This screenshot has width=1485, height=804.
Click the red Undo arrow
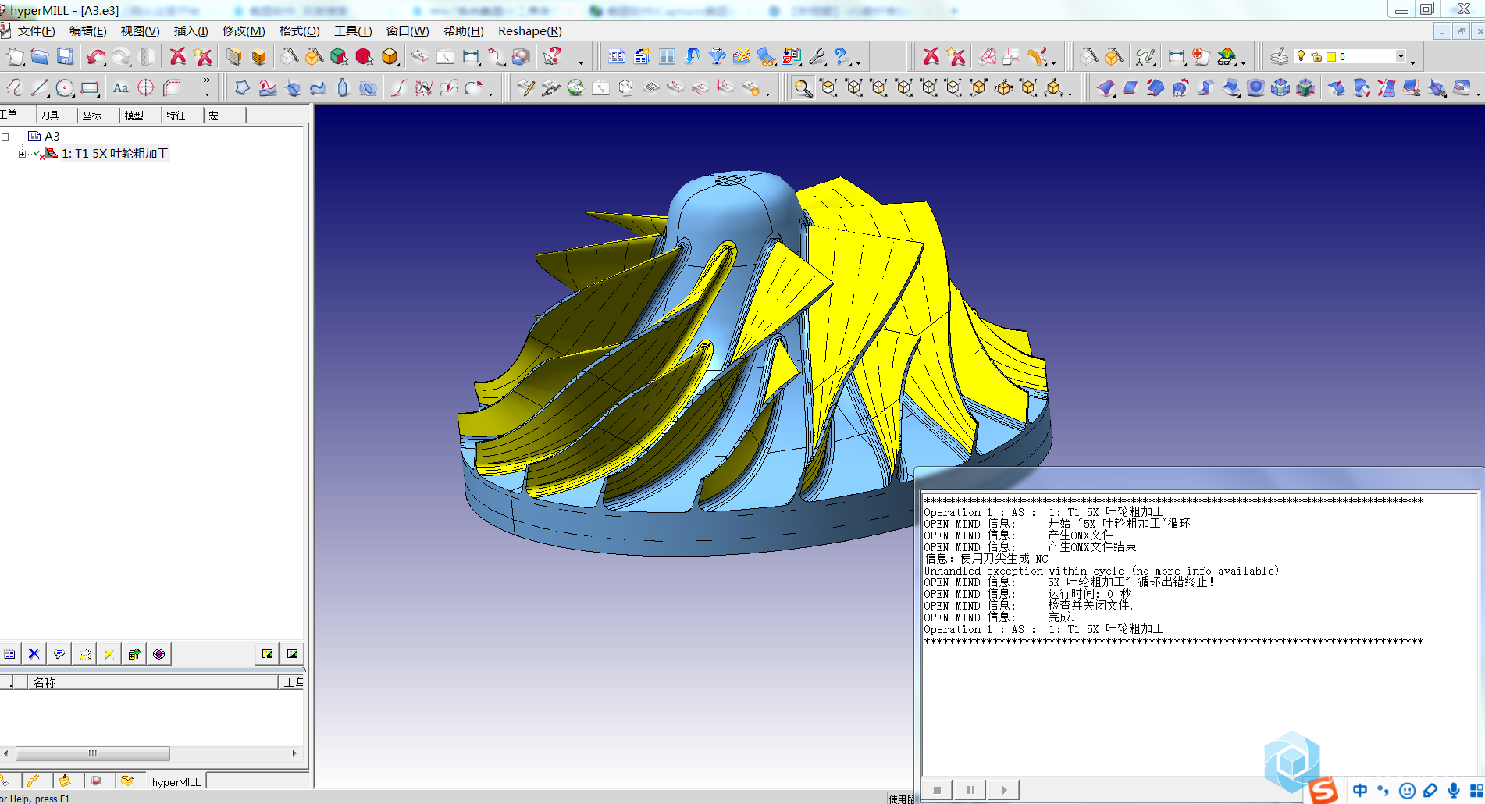click(96, 56)
